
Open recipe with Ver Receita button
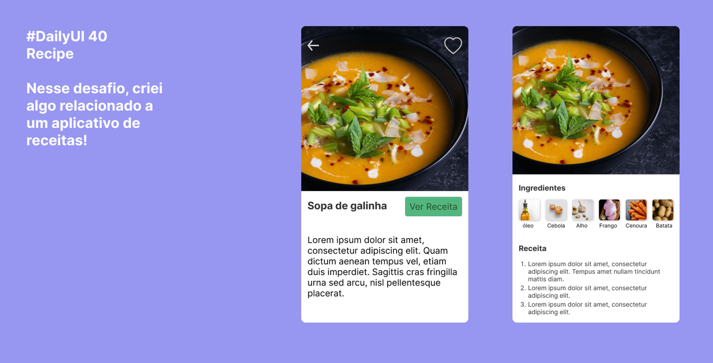[433, 206]
